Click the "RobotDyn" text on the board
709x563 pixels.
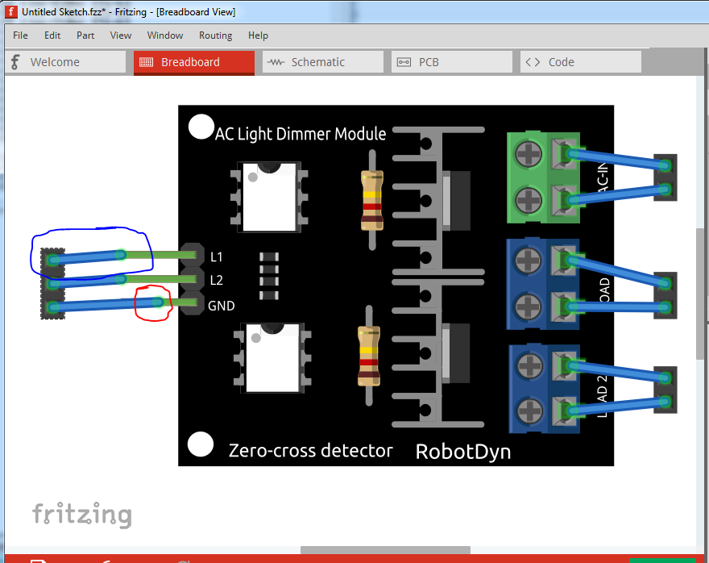click(x=463, y=452)
